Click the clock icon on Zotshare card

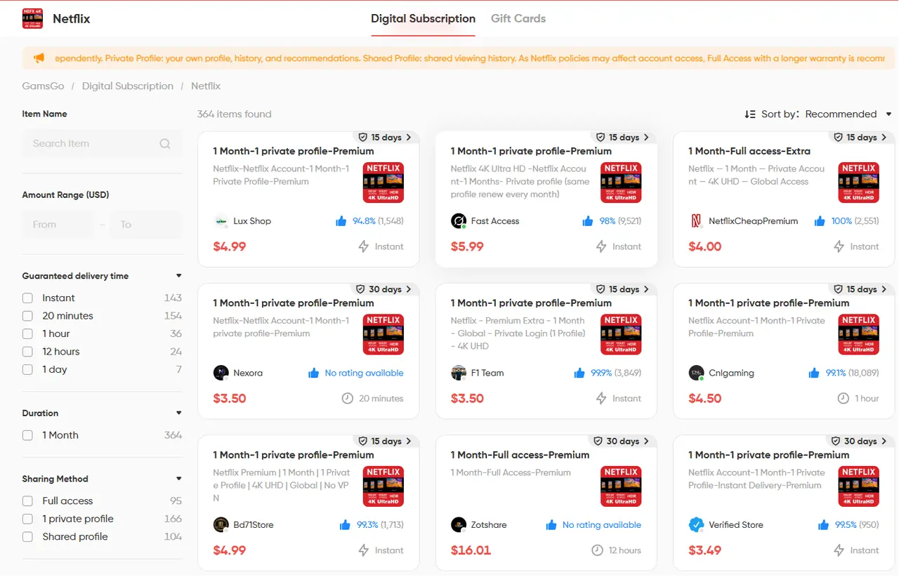point(597,550)
